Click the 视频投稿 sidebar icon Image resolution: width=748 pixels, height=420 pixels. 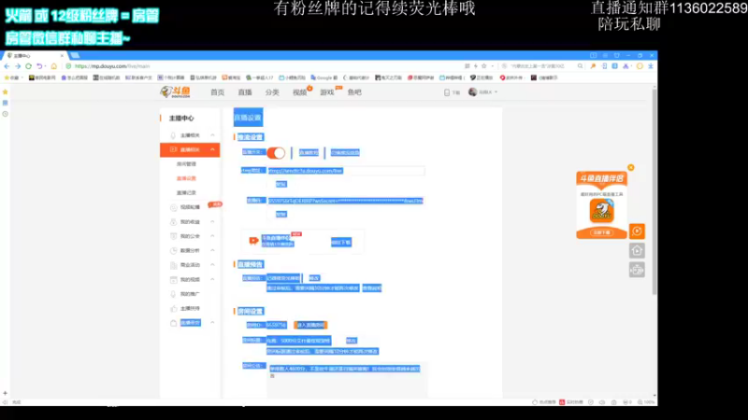(174, 207)
